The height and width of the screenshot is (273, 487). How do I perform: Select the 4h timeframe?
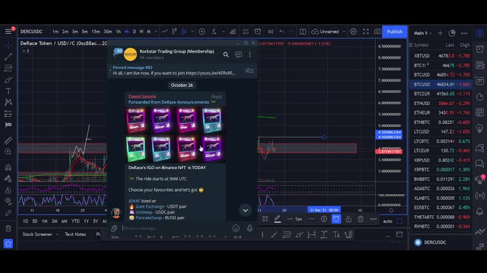click(x=127, y=32)
